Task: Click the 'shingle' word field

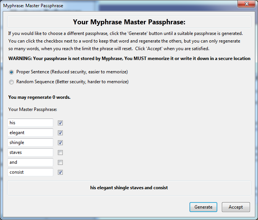Action: pyautogui.click(x=30, y=142)
